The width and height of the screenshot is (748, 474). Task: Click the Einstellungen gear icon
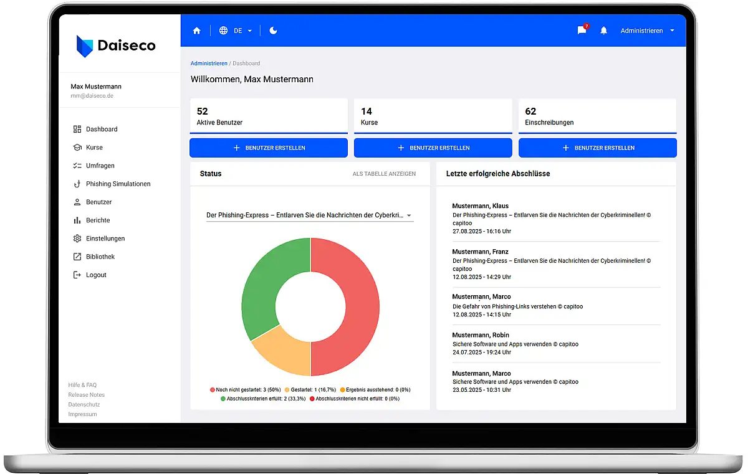[77, 239]
